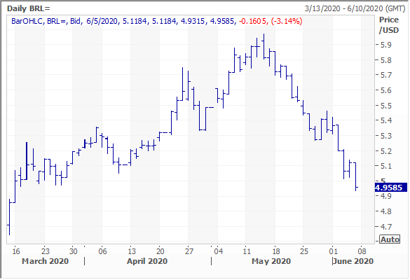Image resolution: width=410 pixels, height=280 pixels.
Task: Click the highest OHLC bar in mid-May
Action: coord(264,46)
